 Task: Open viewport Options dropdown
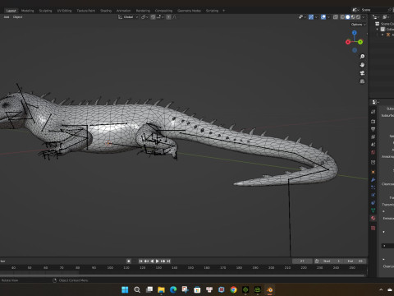[x=359, y=25]
